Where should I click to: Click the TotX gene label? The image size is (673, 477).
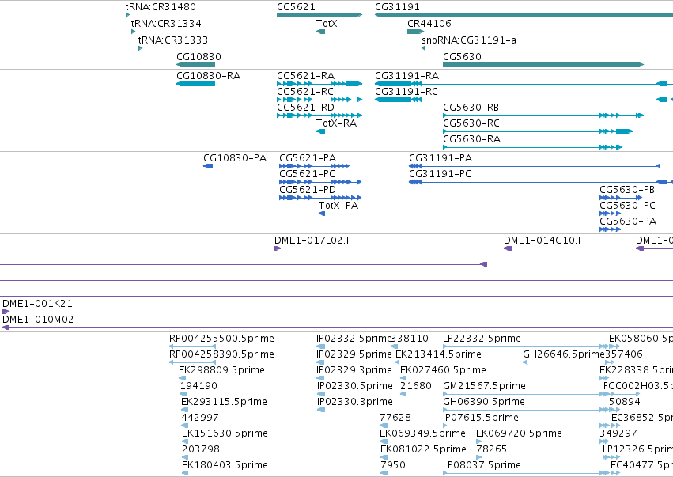[327, 23]
